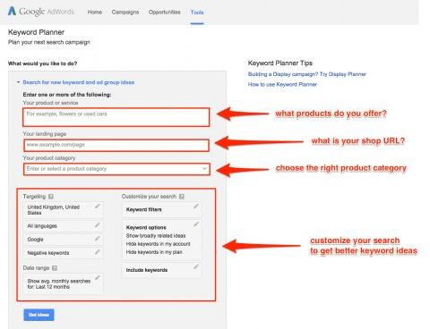Focus the 'Your landing page' URL field

tap(116, 145)
